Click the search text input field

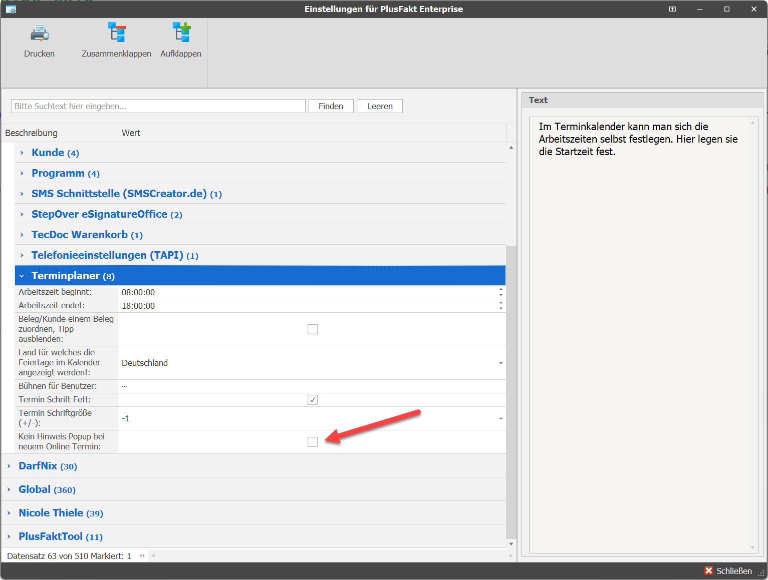click(158, 106)
